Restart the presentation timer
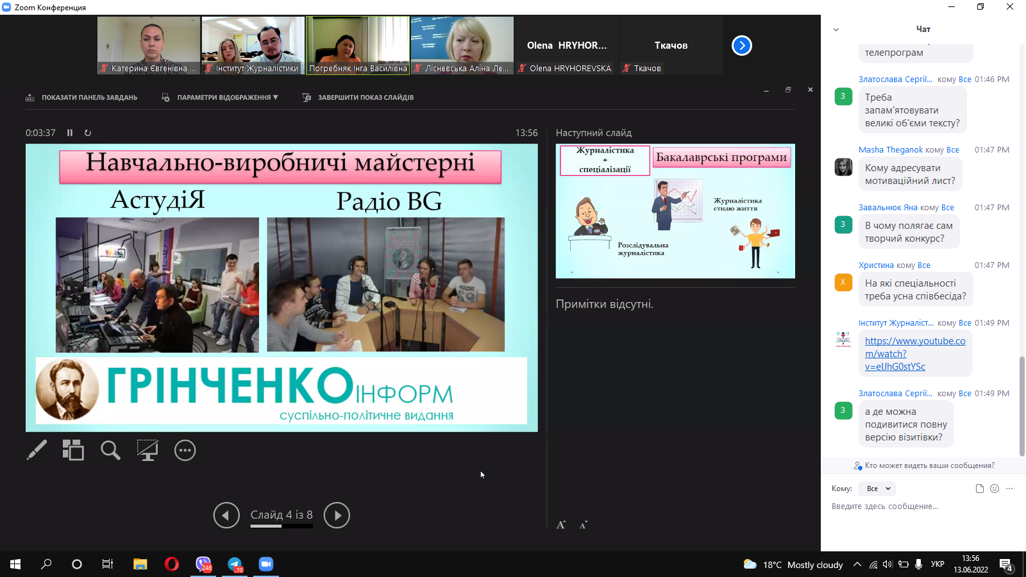1026x577 pixels. point(88,133)
